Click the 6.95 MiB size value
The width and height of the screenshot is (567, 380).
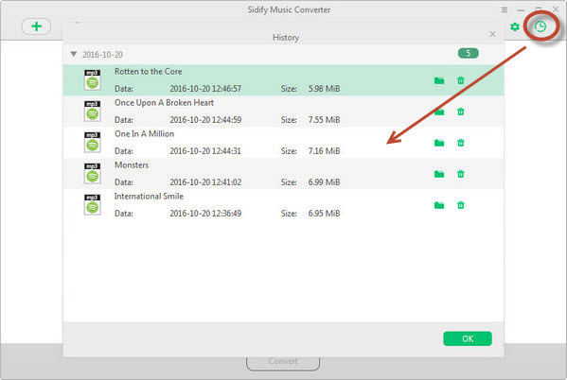pos(324,214)
